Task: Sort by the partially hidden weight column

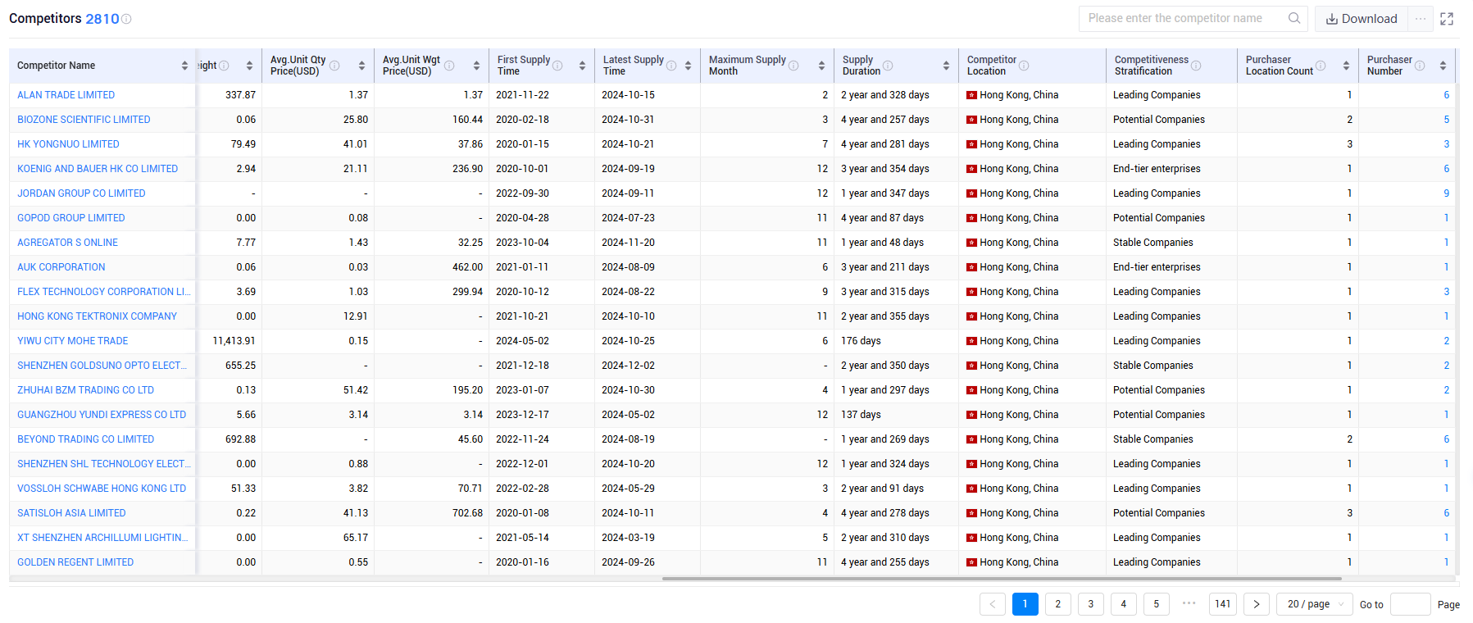Action: pos(249,66)
